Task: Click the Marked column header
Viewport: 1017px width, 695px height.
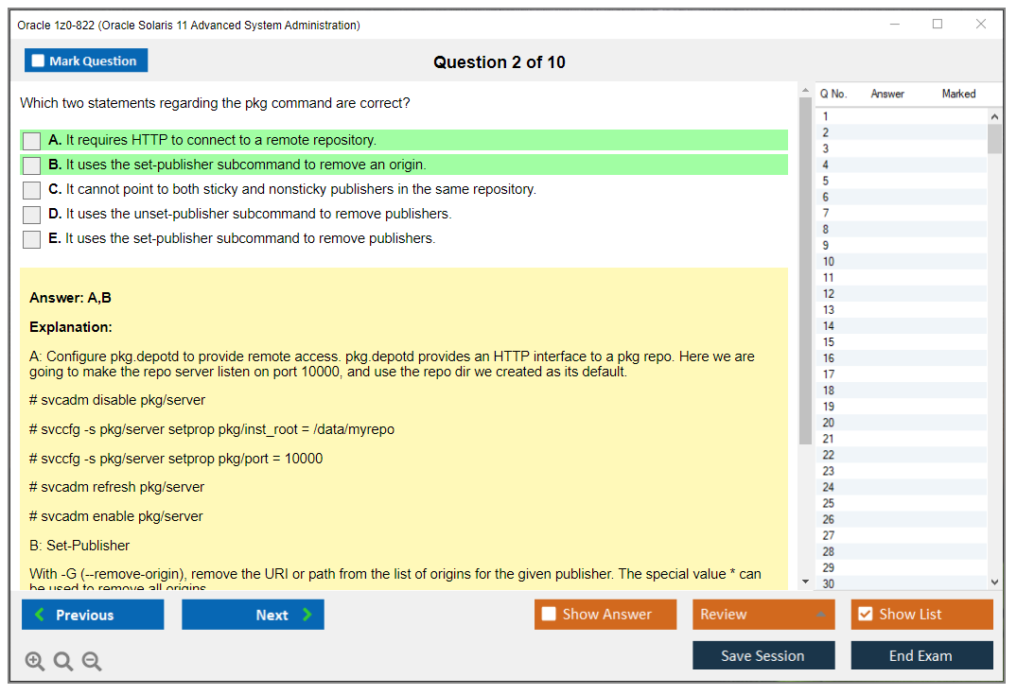Action: tap(958, 94)
